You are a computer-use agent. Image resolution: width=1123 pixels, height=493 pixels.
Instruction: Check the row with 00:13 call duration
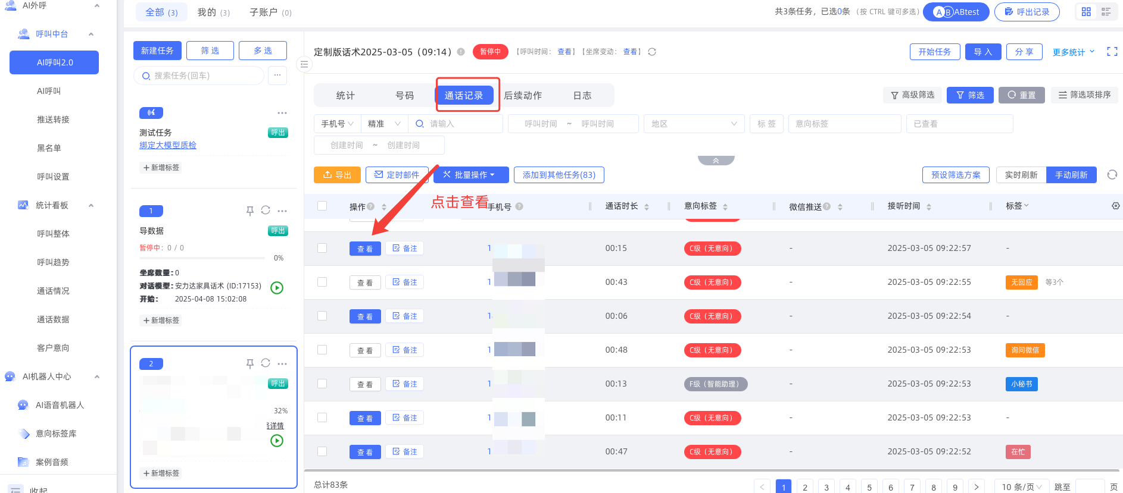322,384
